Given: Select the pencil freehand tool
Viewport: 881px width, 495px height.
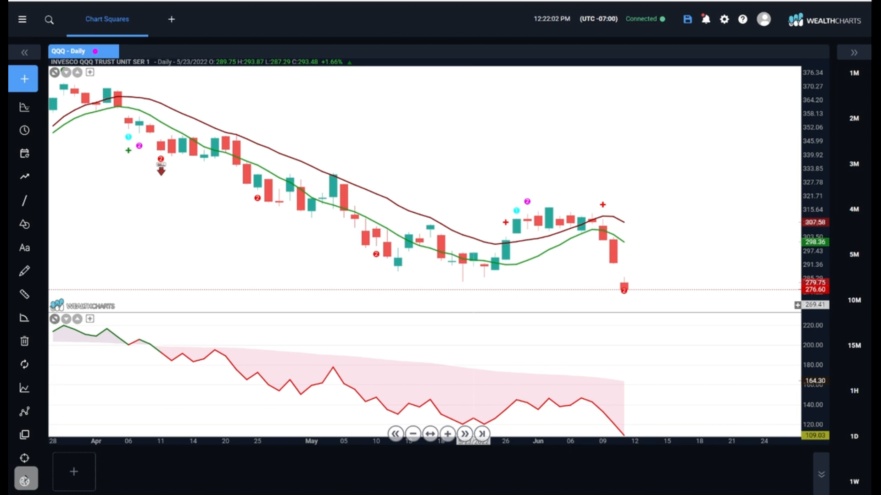Looking at the screenshot, I should 24,271.
